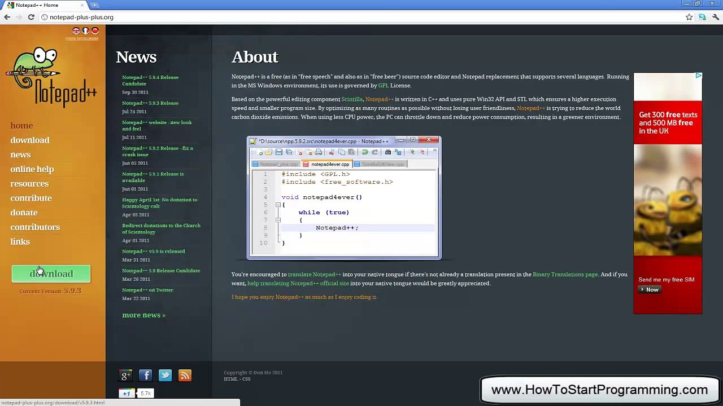Open the wrench settings menu
Viewport: 723px width, 406px height.
coord(716,17)
